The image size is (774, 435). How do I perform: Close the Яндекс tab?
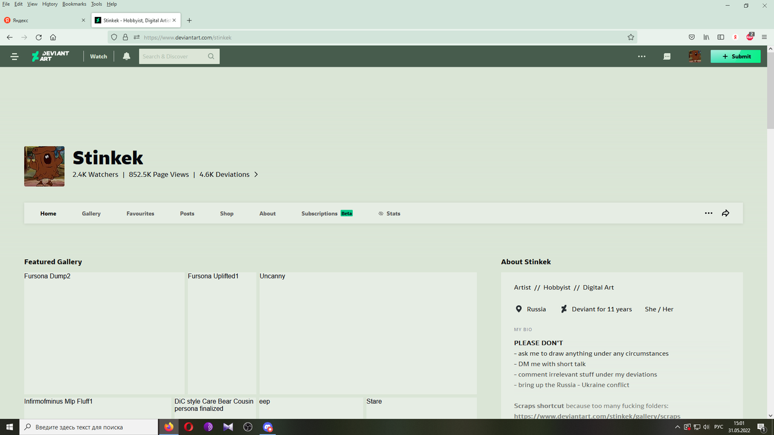click(x=83, y=20)
